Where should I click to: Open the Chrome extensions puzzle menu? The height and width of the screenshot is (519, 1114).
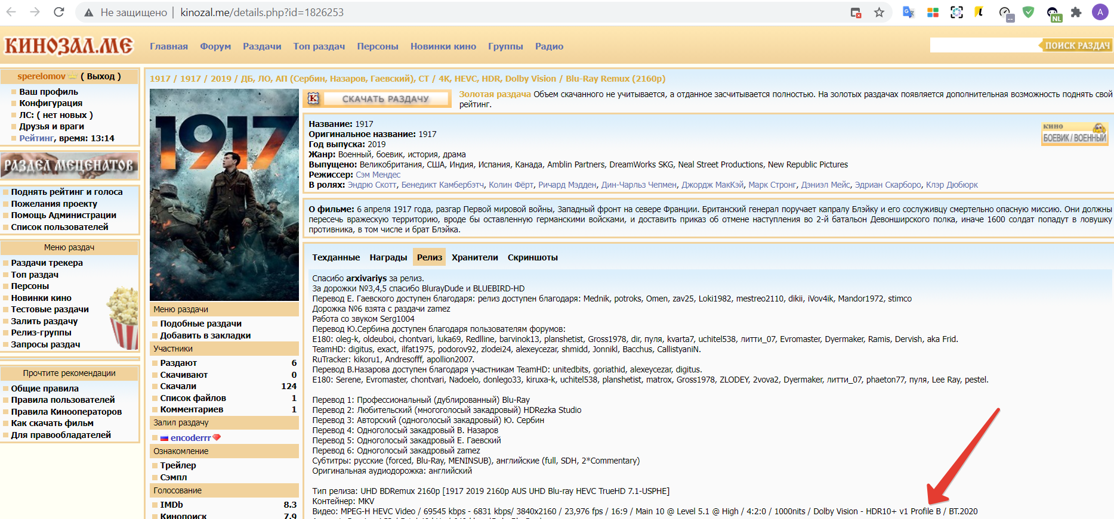click(1076, 13)
